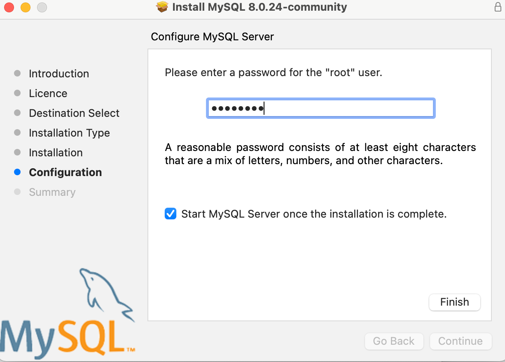Click the installer package icon in title bar
Screen dimensions: 505x362
pyautogui.click(x=162, y=7)
